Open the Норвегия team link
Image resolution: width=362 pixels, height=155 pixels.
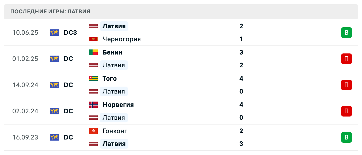click(118, 105)
